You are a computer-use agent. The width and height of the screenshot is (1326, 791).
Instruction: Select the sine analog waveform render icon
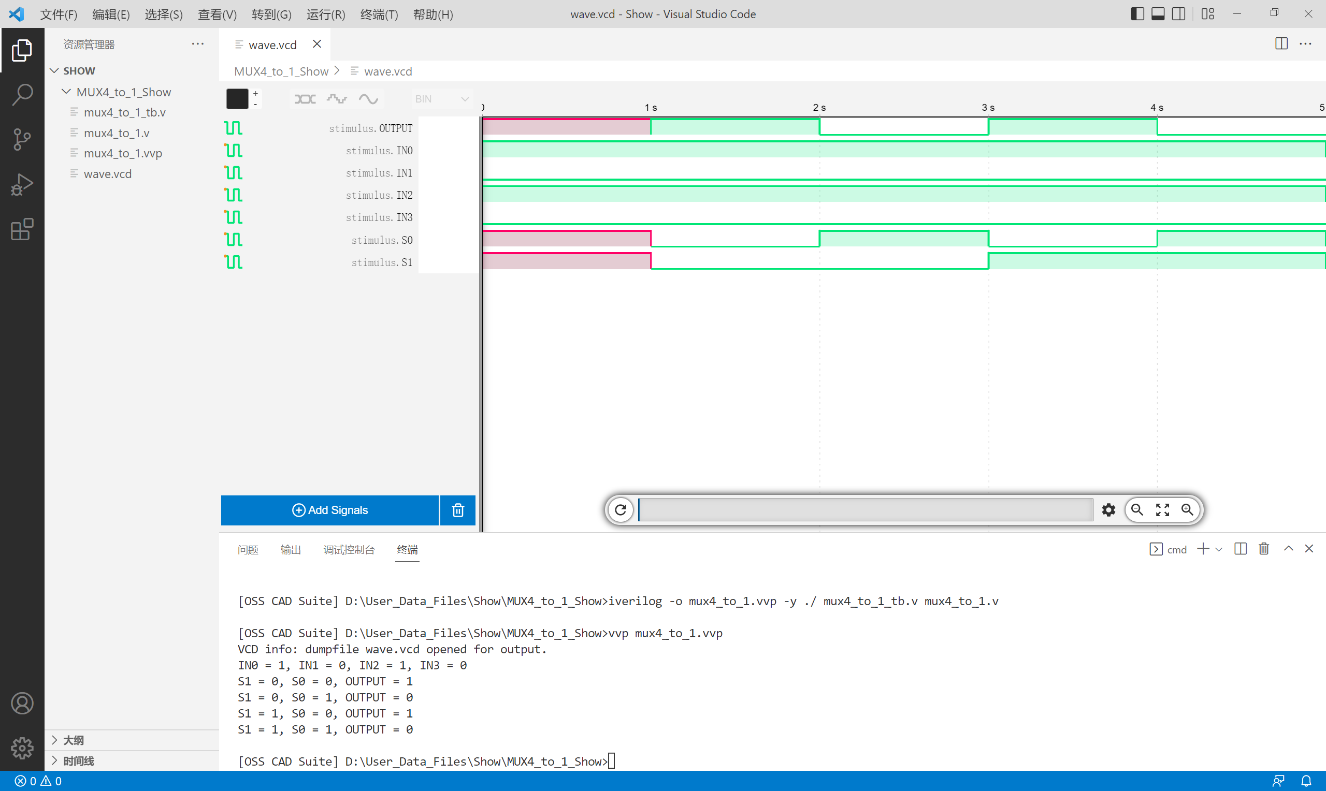pos(368,99)
